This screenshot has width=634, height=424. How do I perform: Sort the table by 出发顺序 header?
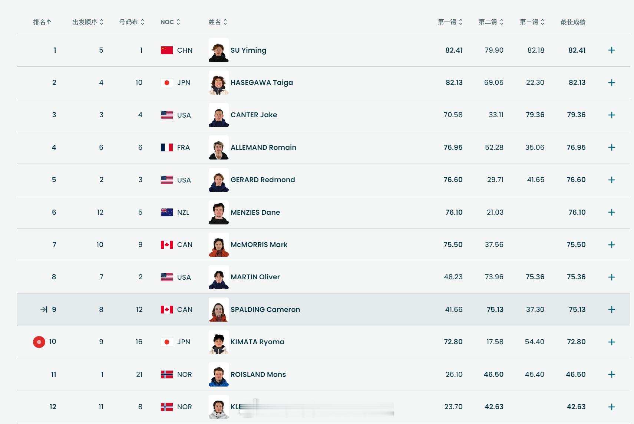(88, 22)
